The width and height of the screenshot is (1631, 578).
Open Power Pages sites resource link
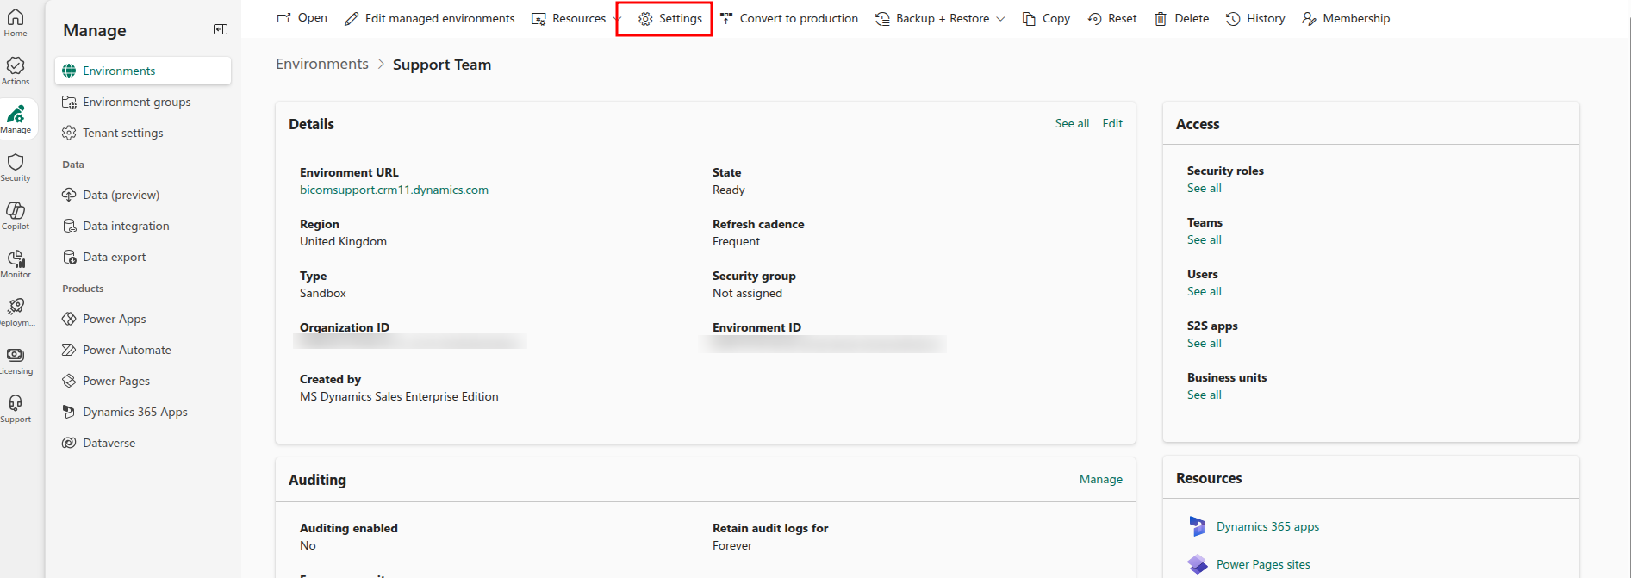pos(1263,564)
